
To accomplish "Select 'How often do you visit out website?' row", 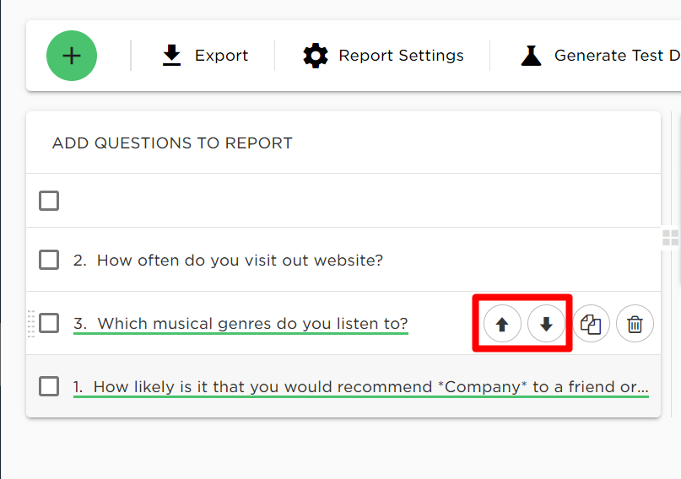I will tap(343, 260).
